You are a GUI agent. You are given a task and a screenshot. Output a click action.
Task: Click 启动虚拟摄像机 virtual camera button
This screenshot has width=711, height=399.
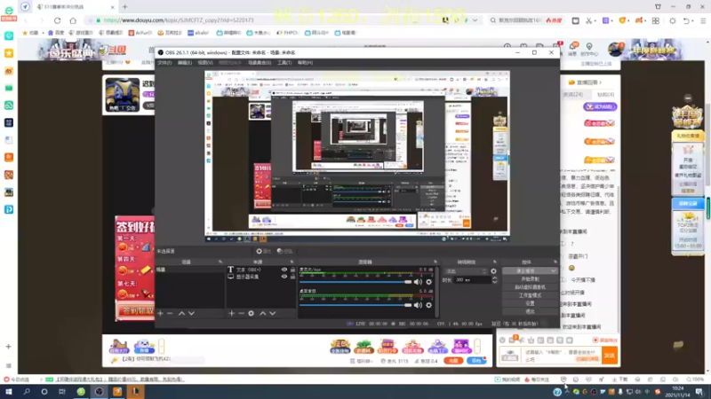point(530,287)
